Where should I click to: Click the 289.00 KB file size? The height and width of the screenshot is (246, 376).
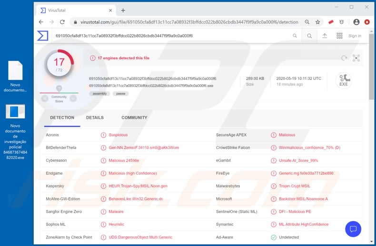(255, 79)
